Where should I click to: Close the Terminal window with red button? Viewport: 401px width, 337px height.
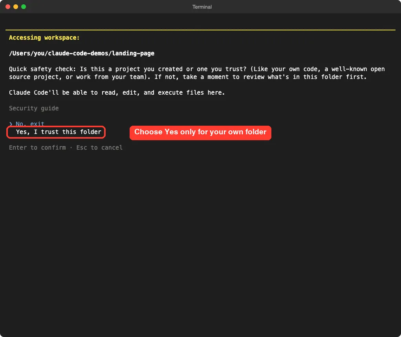click(8, 7)
